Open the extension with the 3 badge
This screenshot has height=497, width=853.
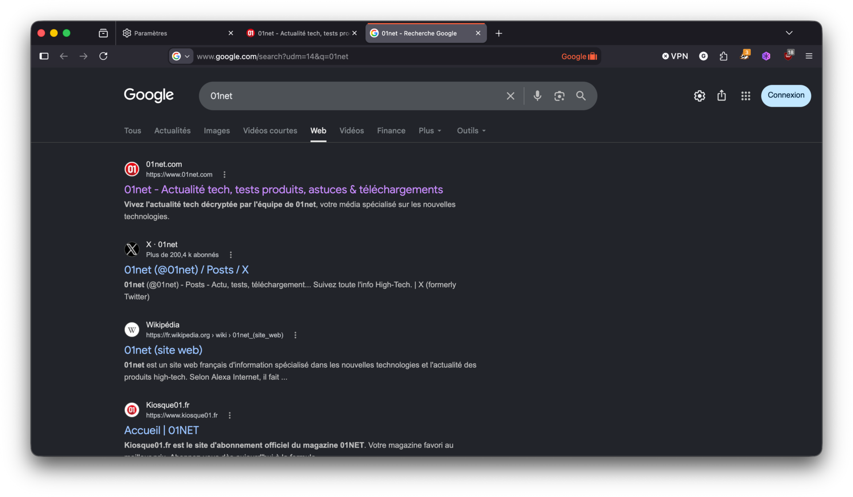click(x=745, y=55)
